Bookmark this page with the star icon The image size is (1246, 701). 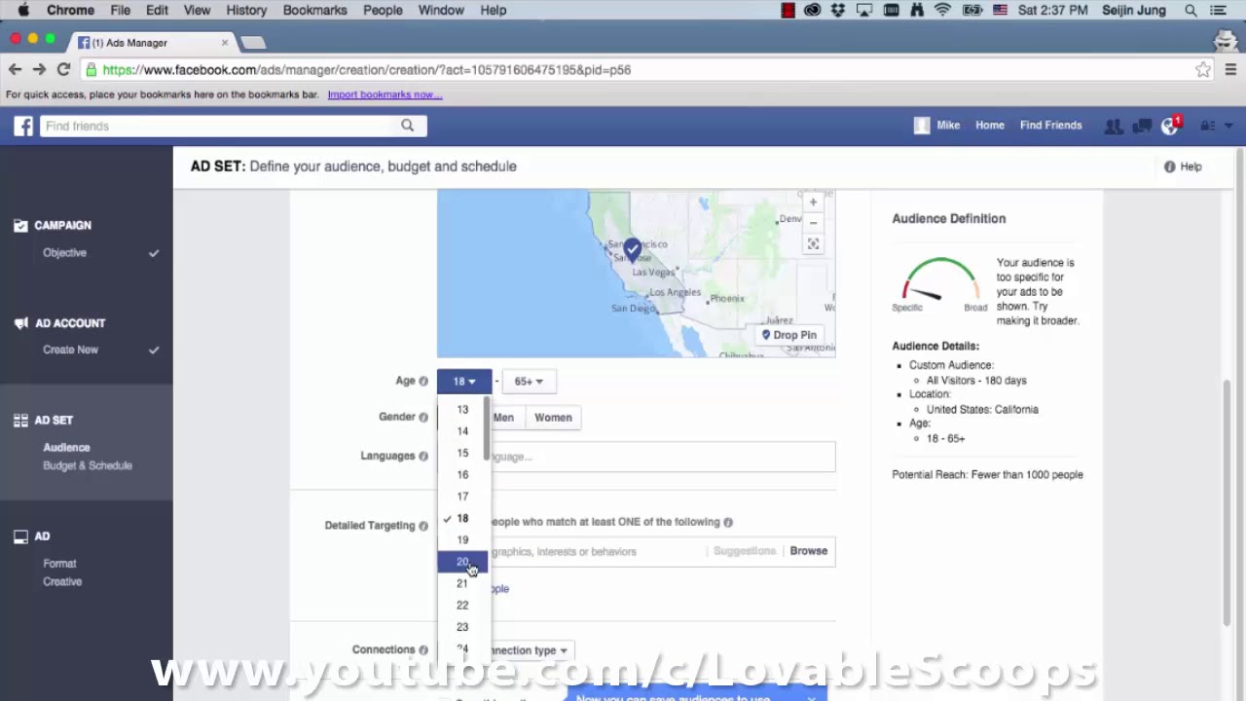point(1203,69)
